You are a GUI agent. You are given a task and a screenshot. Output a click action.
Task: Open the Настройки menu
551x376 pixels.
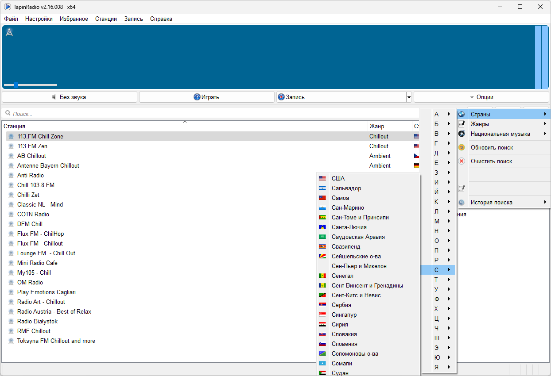[39, 19]
